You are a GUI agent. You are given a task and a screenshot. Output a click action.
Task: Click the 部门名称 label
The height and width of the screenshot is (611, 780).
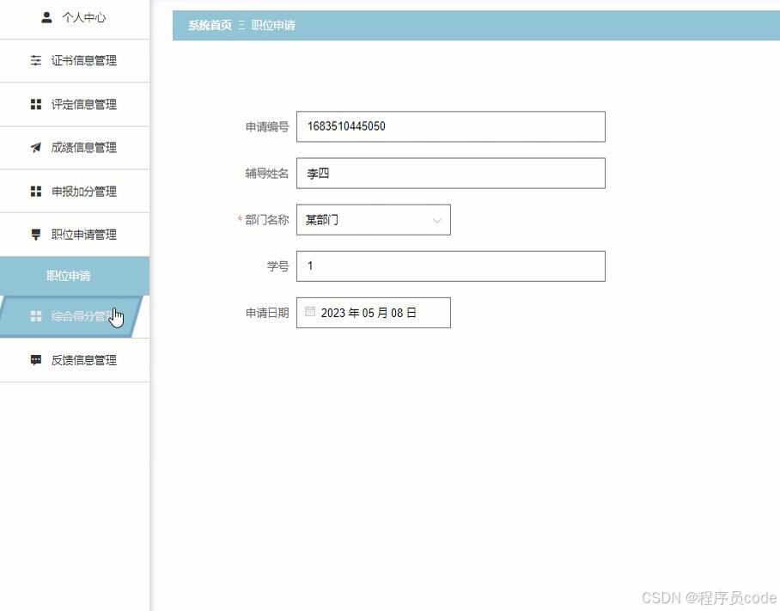(x=267, y=219)
